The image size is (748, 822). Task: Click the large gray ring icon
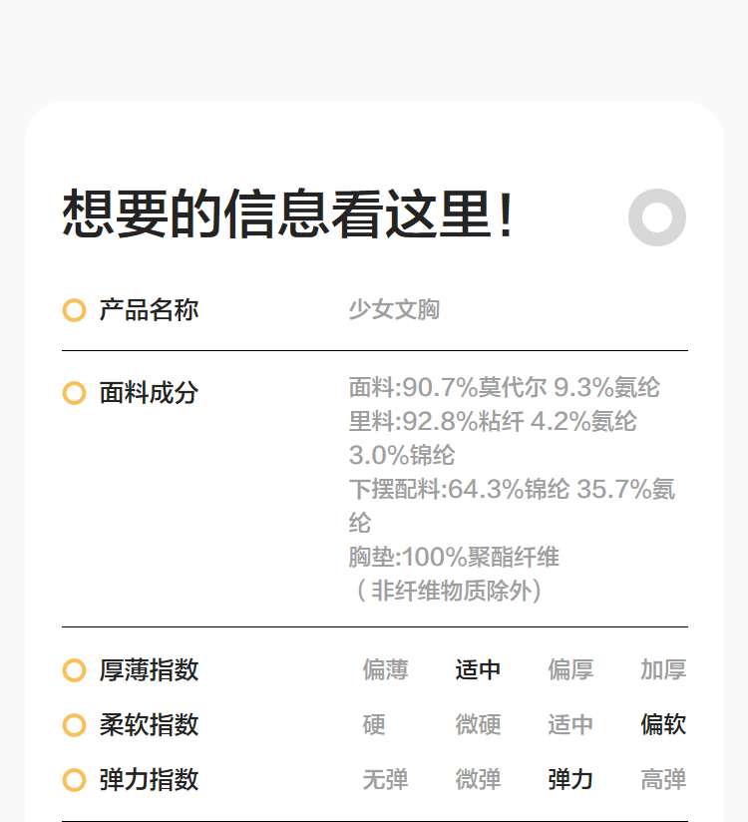657,216
